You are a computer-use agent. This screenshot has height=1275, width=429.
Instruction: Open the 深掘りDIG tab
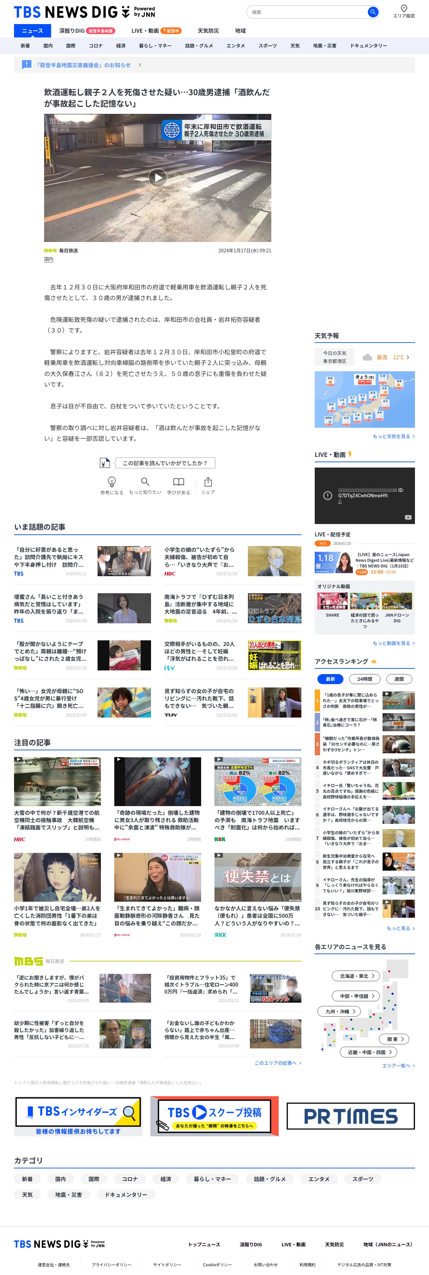[x=87, y=31]
